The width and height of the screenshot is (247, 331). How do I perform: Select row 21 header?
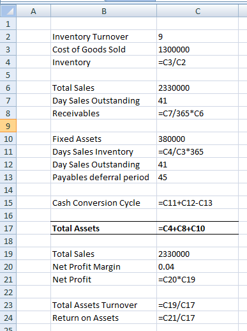(8, 279)
